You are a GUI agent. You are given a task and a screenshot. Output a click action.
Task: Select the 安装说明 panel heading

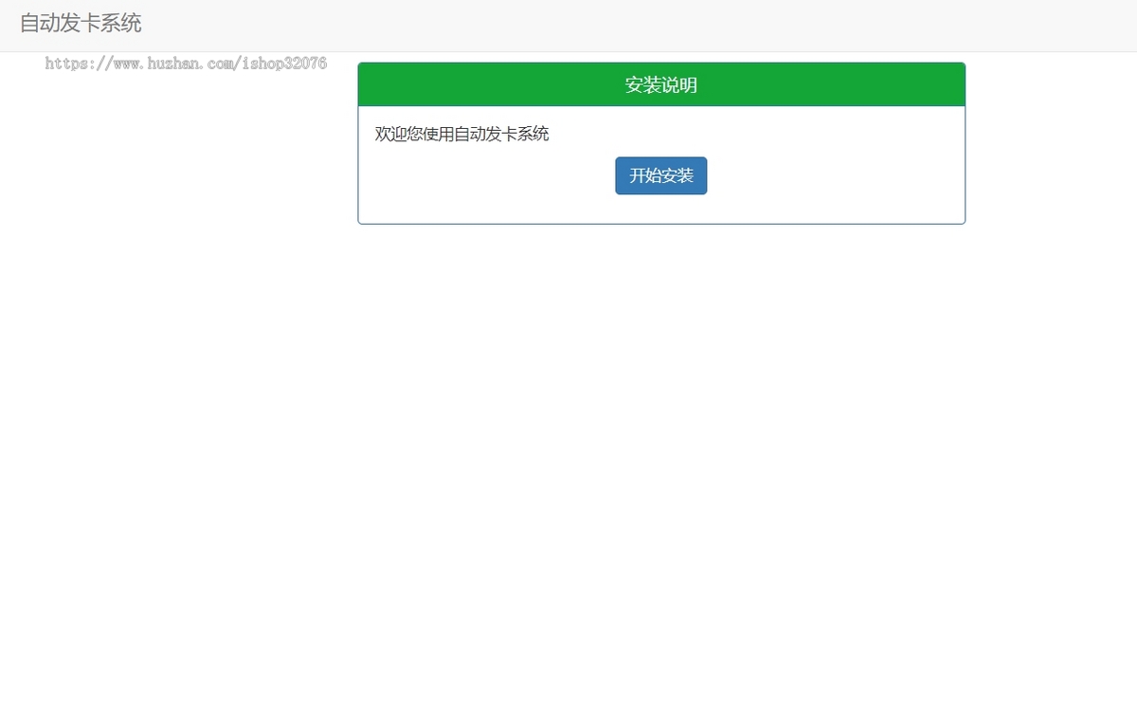coord(661,85)
